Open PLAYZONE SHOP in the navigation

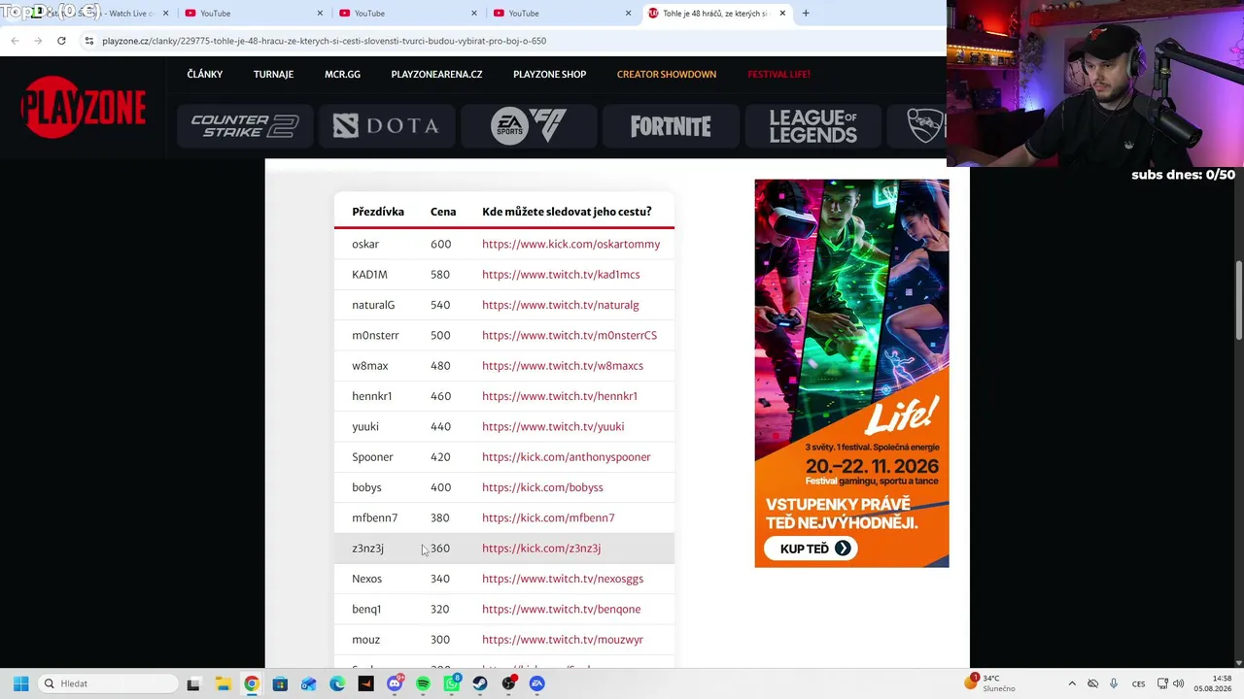[x=549, y=74]
